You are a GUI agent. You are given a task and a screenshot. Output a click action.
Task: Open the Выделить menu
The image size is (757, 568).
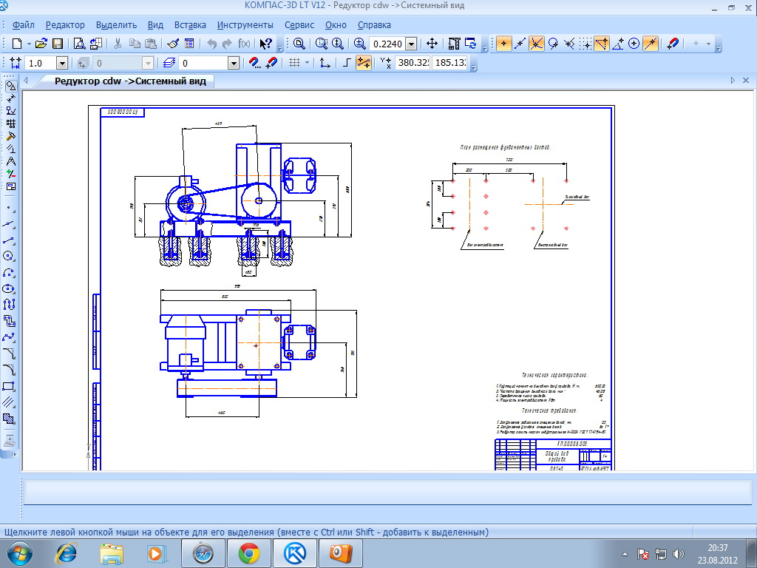116,25
